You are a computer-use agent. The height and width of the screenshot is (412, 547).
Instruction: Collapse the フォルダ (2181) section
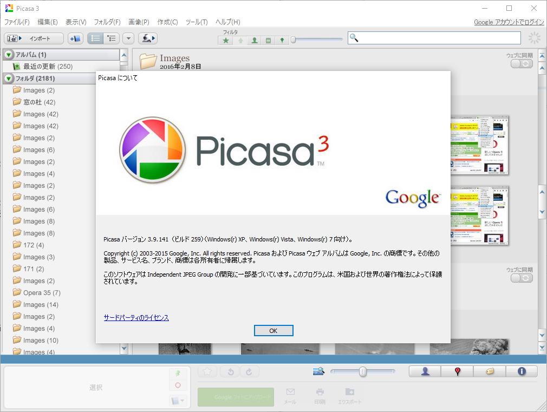tap(8, 79)
